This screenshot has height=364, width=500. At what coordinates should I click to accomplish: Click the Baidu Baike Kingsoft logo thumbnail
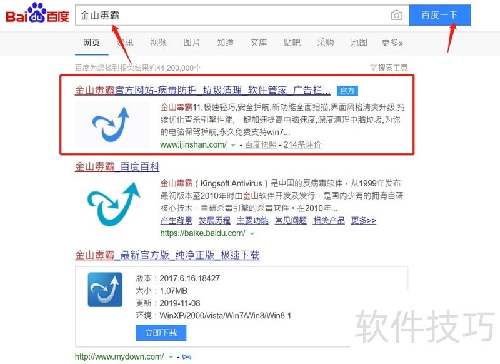click(113, 203)
